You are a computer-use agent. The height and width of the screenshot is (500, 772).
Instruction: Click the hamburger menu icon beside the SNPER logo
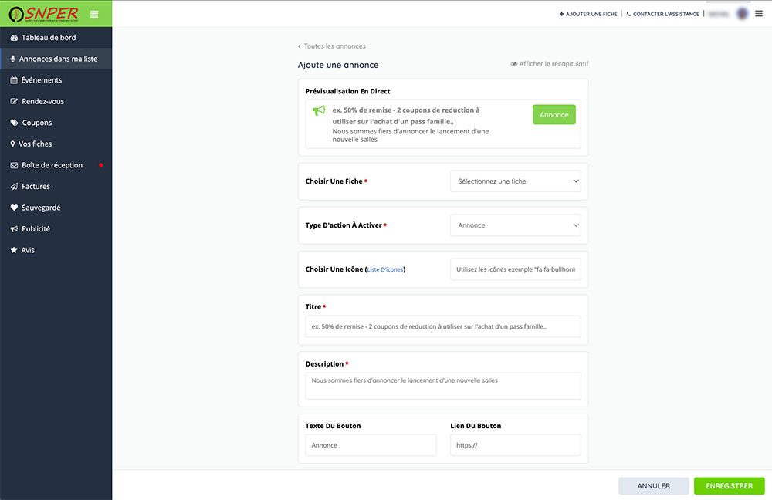[94, 14]
